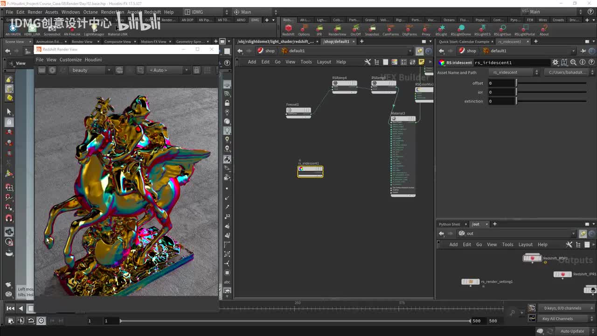Toggle the lock icon in Render View
Screen dimensions: 597x336
point(196,70)
